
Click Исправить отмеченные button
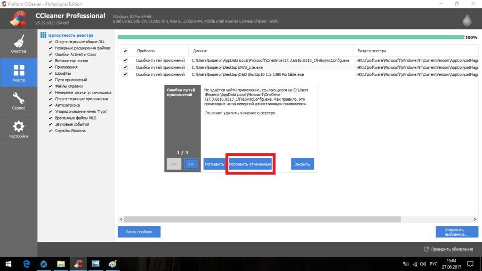(x=250, y=164)
